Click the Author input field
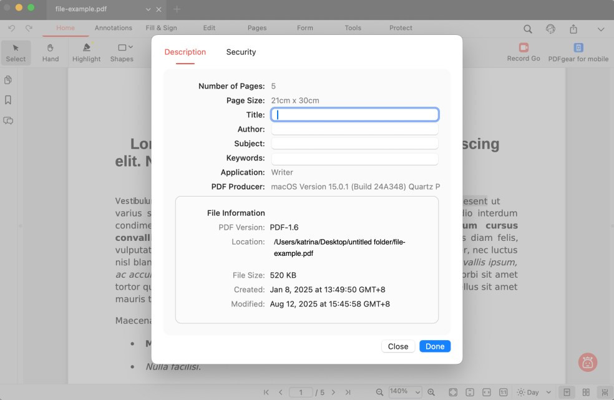 [x=354, y=129]
